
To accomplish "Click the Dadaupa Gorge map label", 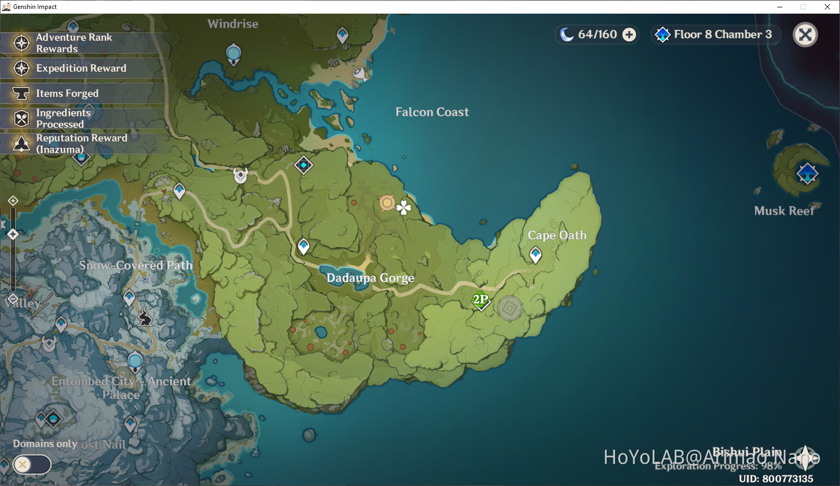I will click(370, 278).
